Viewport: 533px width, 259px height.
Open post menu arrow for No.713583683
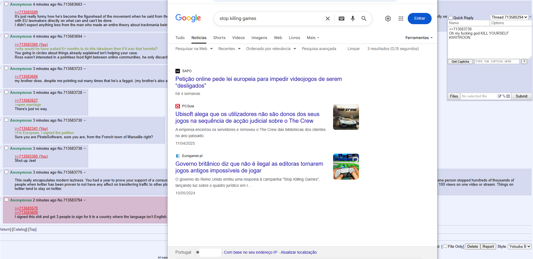tap(85, 4)
